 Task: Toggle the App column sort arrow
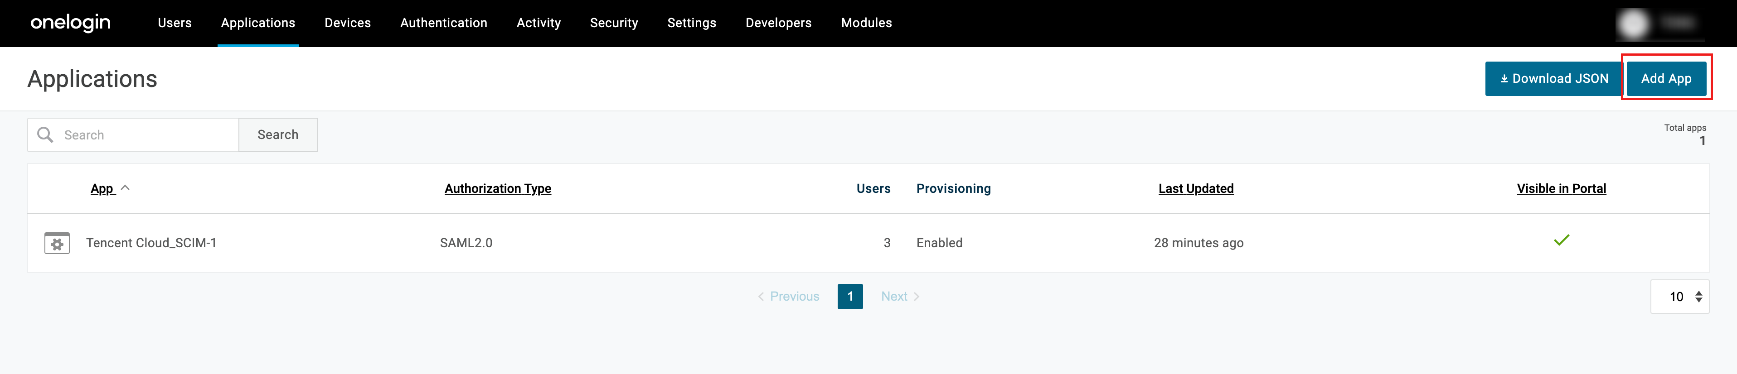[126, 188]
